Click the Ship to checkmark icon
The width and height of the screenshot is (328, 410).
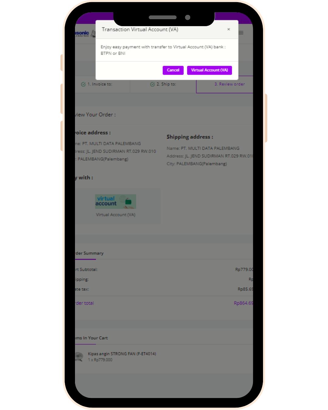click(x=152, y=84)
